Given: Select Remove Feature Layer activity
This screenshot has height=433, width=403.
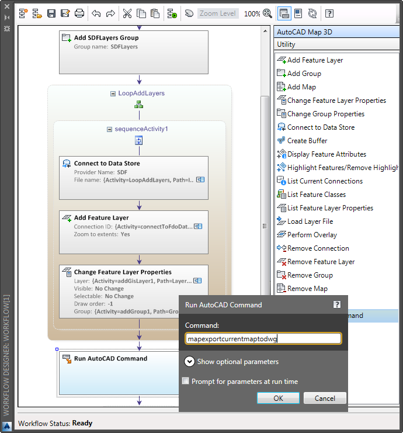Looking at the screenshot, I should 315,262.
